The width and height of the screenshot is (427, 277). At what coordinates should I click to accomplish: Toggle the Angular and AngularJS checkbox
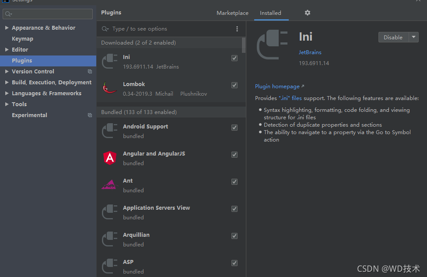pyautogui.click(x=234, y=155)
